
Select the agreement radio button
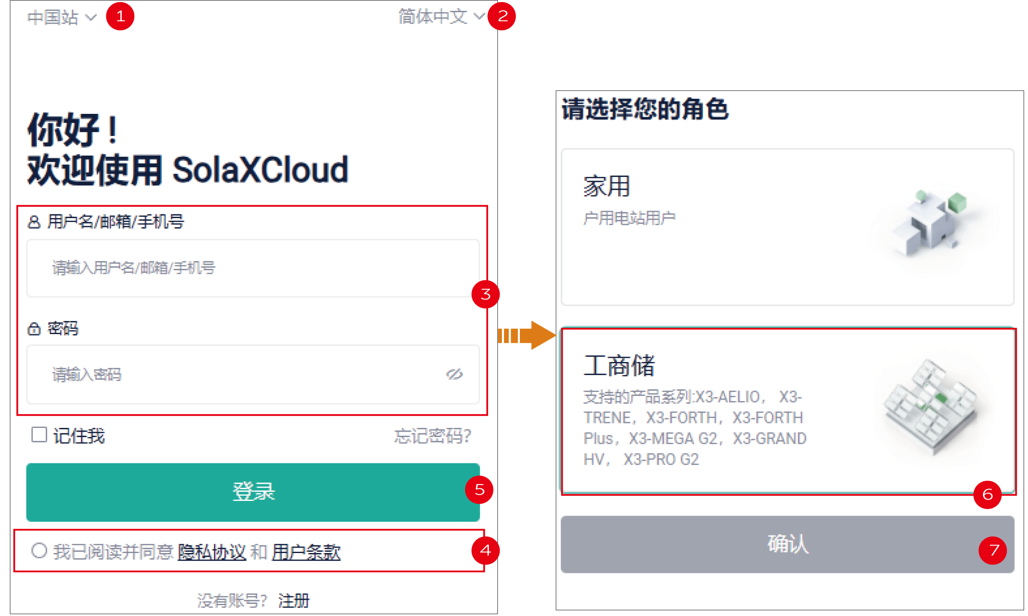pos(39,551)
